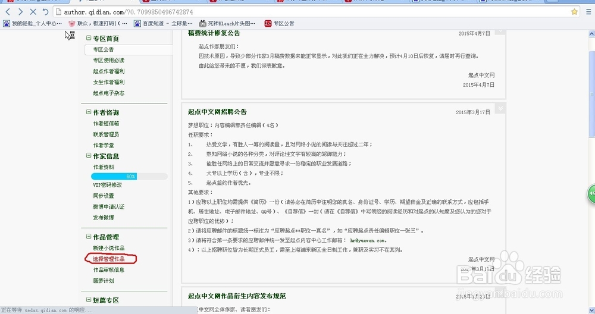
Task: Open 发布微博 in sidebar
Action: click(x=104, y=218)
